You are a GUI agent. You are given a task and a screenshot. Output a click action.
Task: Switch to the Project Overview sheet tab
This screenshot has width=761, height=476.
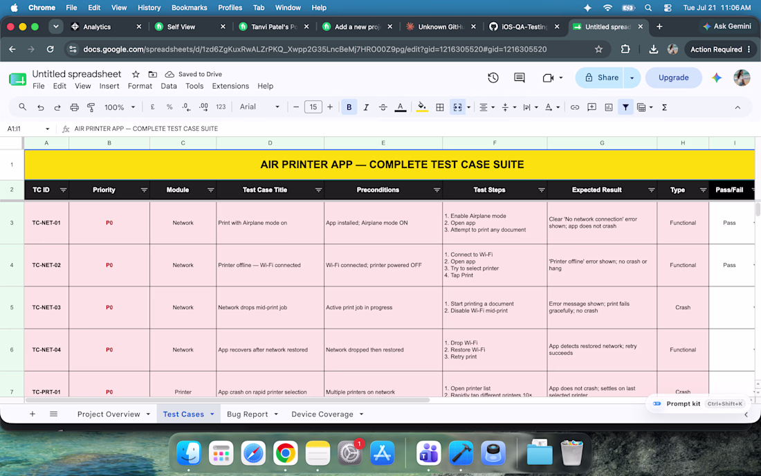[108, 414]
